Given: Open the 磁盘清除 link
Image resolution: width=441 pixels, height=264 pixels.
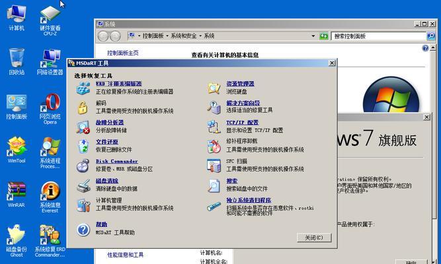Looking at the screenshot, I should pos(107,181).
